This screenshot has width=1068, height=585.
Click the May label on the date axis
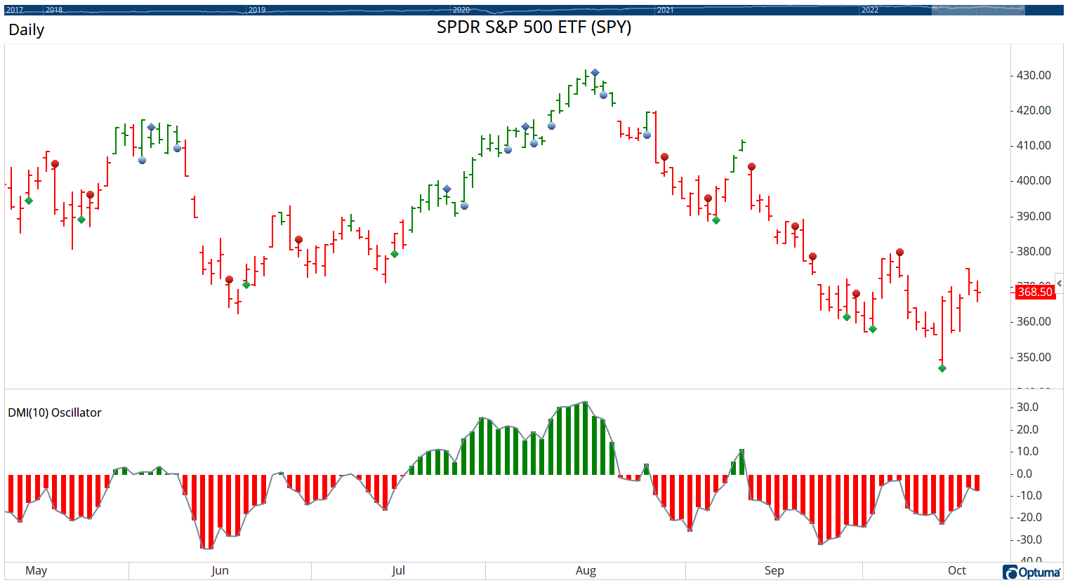point(37,570)
